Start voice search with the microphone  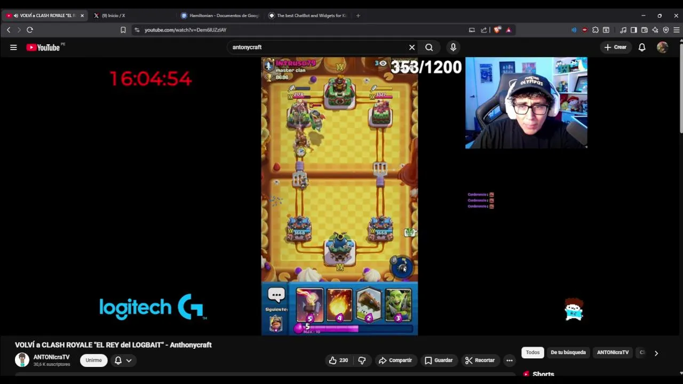point(453,47)
